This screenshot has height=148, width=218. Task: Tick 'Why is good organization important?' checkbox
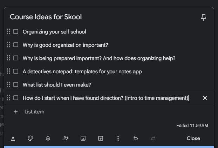tap(16, 45)
